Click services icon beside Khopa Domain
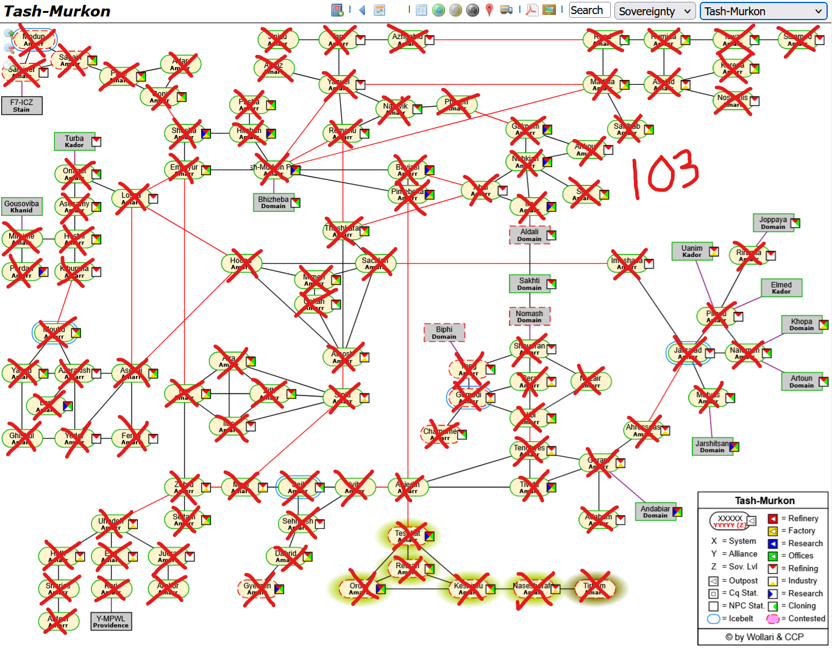The width and height of the screenshot is (832, 648). (823, 325)
